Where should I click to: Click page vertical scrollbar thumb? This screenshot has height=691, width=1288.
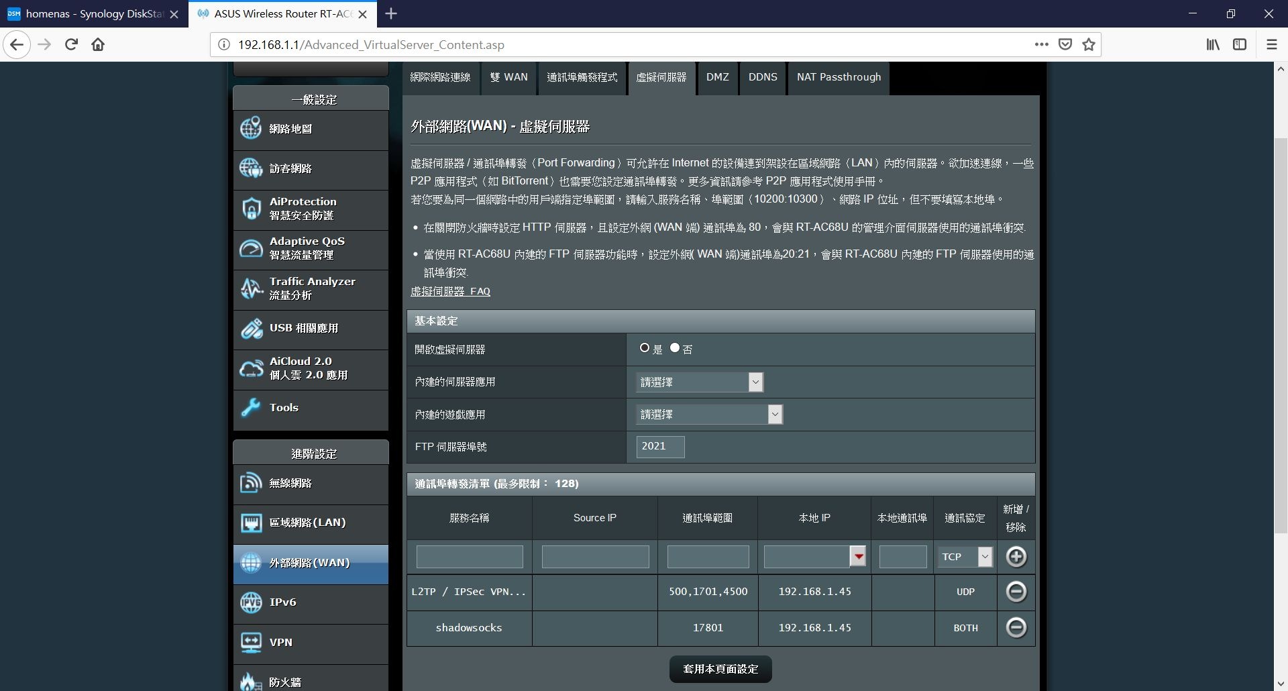1281,335
